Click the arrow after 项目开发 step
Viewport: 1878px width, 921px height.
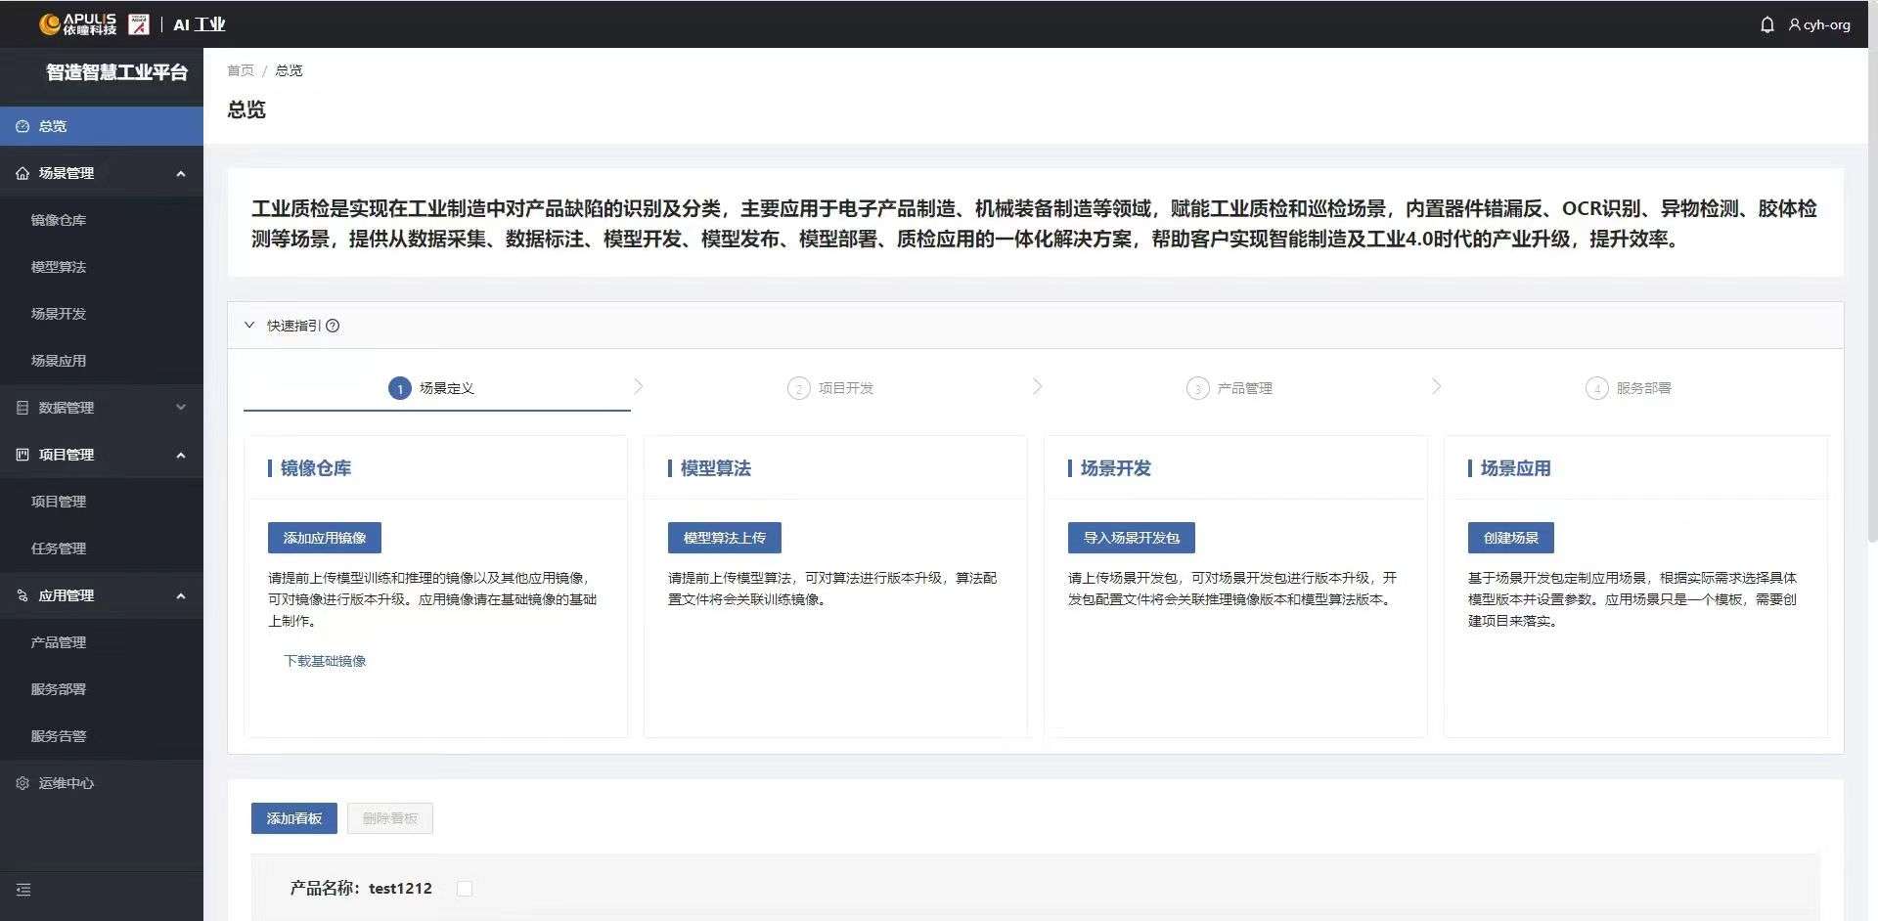[1038, 386]
